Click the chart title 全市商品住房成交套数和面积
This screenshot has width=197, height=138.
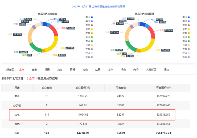coord(98,6)
